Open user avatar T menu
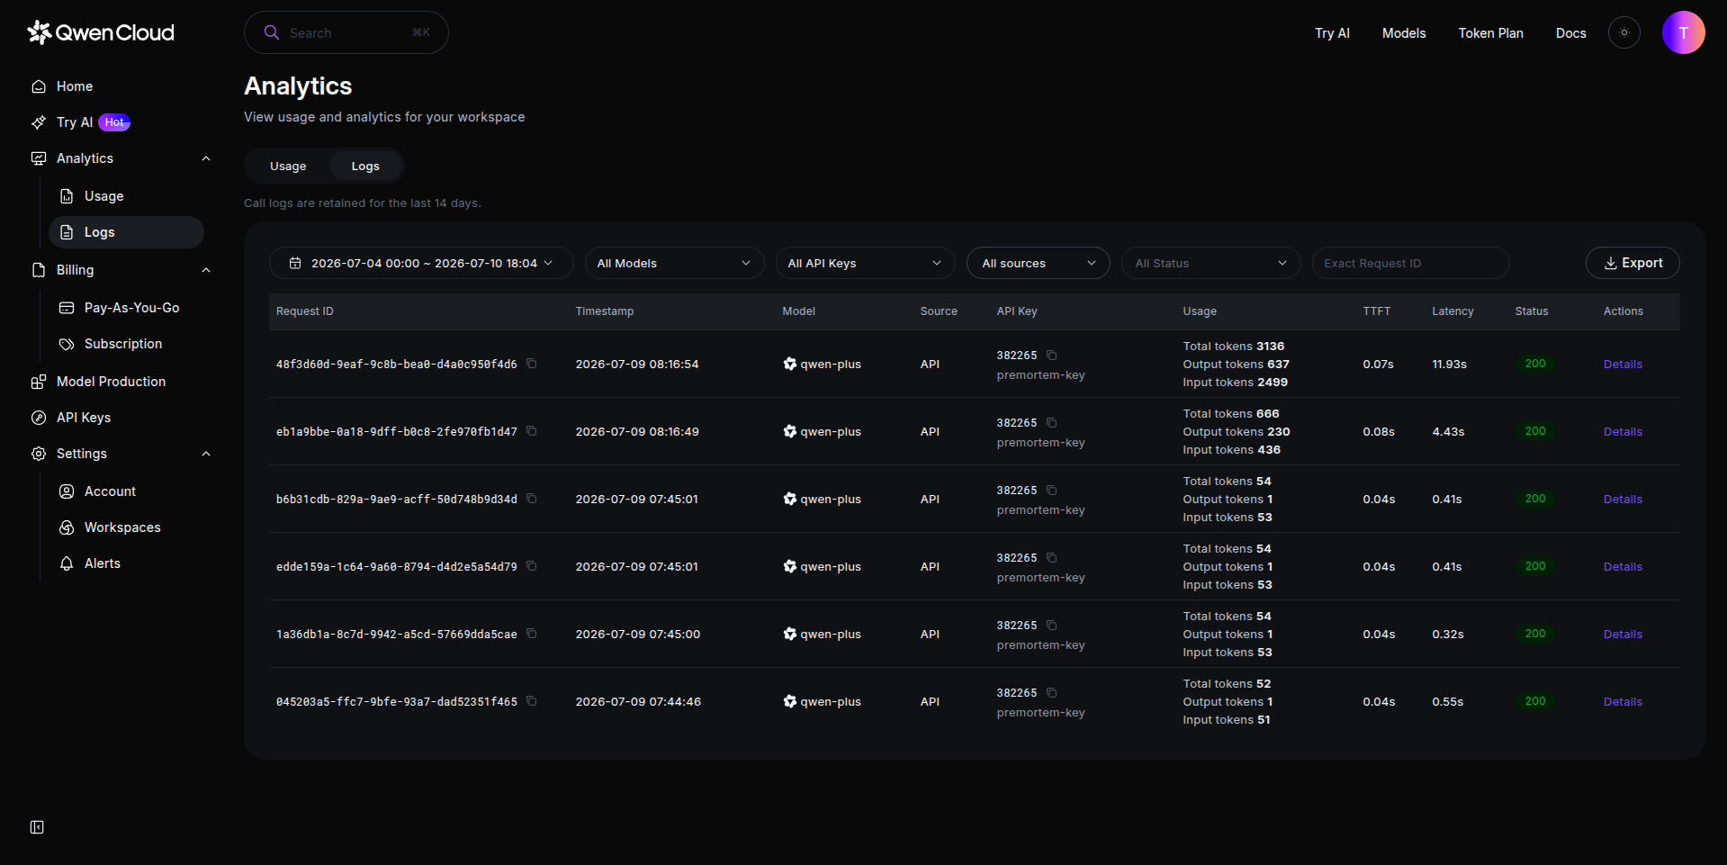 (x=1684, y=32)
